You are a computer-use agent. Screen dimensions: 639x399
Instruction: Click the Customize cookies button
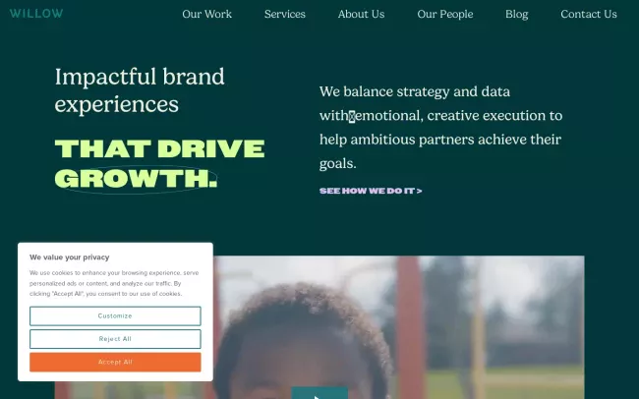point(115,315)
